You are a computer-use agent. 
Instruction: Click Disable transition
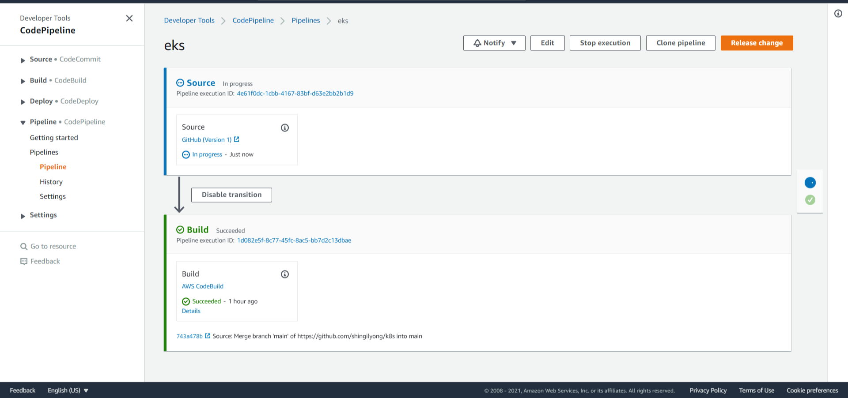point(231,195)
